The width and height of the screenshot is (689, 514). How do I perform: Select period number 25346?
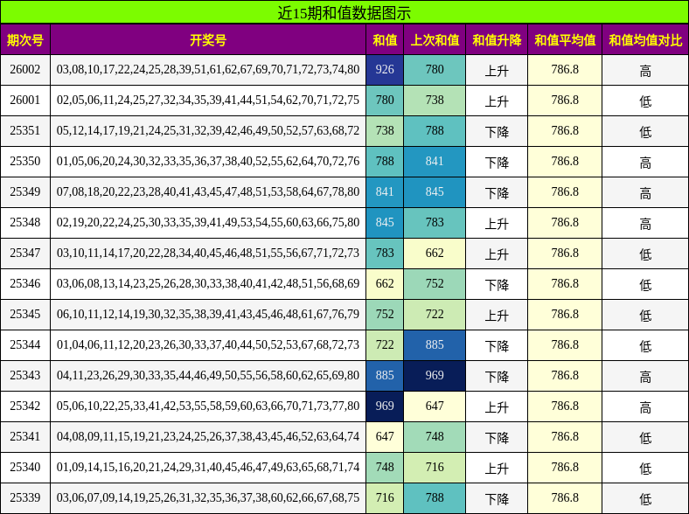coord(25,284)
